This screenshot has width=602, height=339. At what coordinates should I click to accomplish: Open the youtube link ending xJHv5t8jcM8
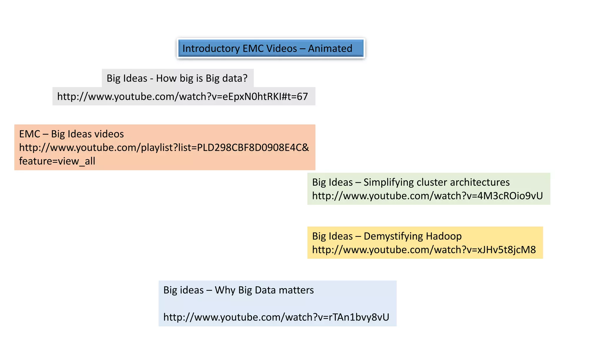click(424, 250)
